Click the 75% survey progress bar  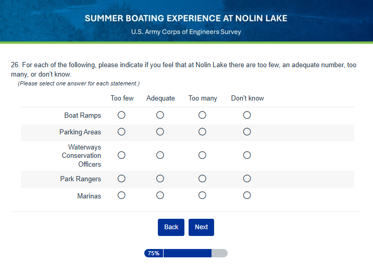point(186,253)
